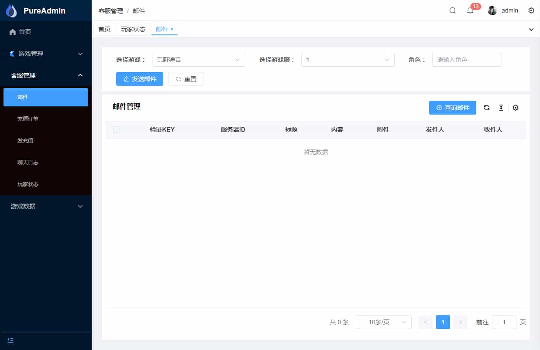Click the 发送邮件 button
Image resolution: width=540 pixels, height=350 pixels.
coord(140,79)
